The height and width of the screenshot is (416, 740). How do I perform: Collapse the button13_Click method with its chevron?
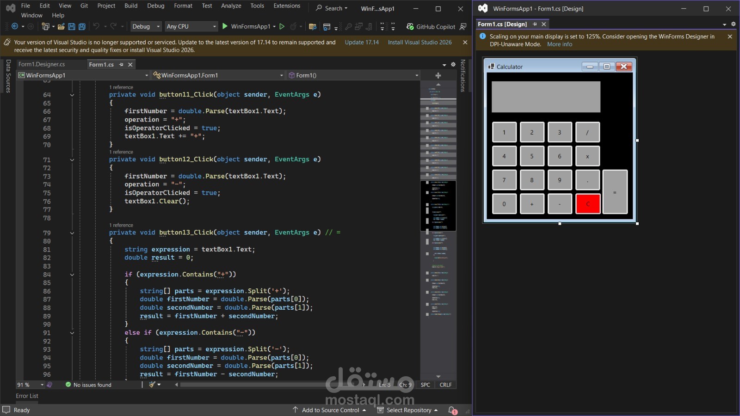[72, 232]
